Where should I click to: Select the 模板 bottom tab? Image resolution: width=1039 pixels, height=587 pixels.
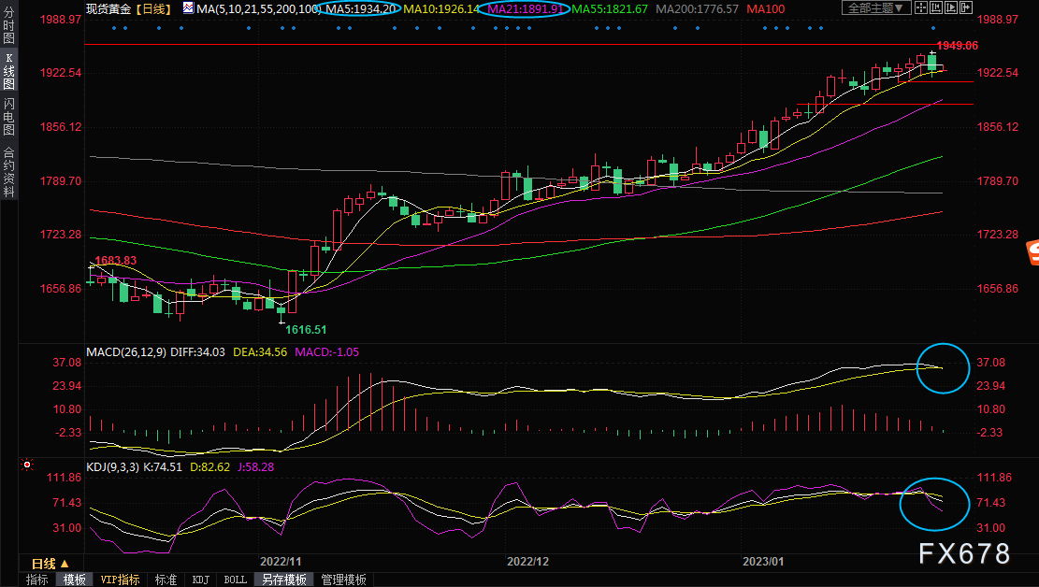tap(74, 580)
